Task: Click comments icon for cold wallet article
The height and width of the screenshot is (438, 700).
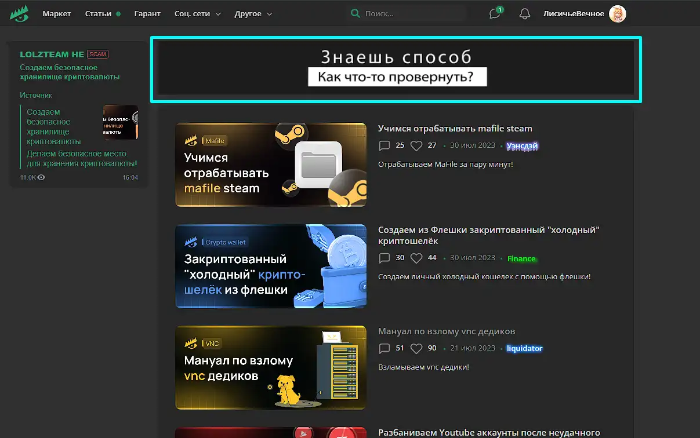Action: tap(384, 258)
